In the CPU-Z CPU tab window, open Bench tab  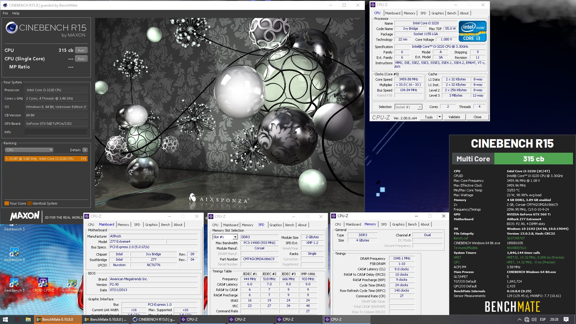pyautogui.click(x=451, y=13)
